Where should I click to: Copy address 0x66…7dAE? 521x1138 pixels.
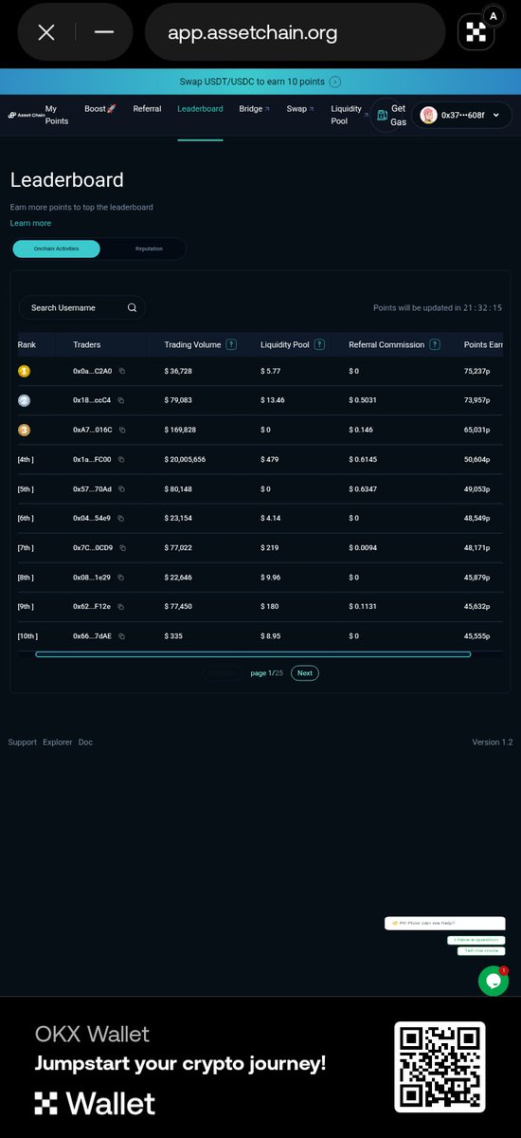coord(121,635)
